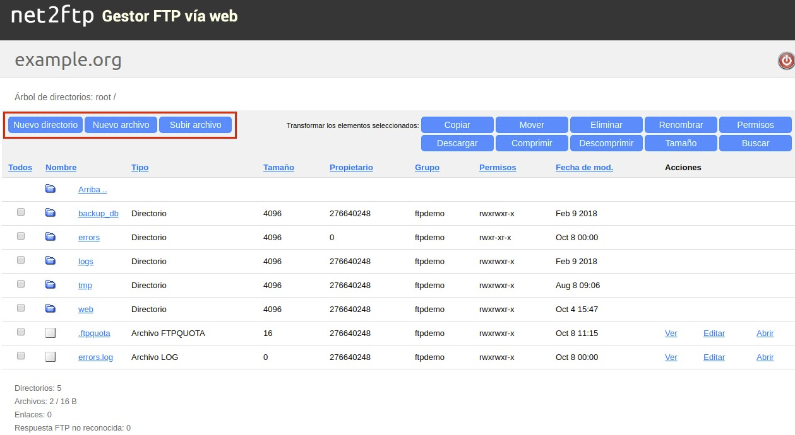This screenshot has height=435, width=795.
Task: Click the Descargar button
Action: [x=457, y=143]
